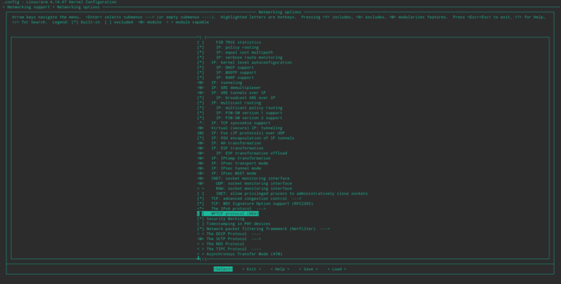Click the ^(-) scroll-up indicator

tap(202, 37)
